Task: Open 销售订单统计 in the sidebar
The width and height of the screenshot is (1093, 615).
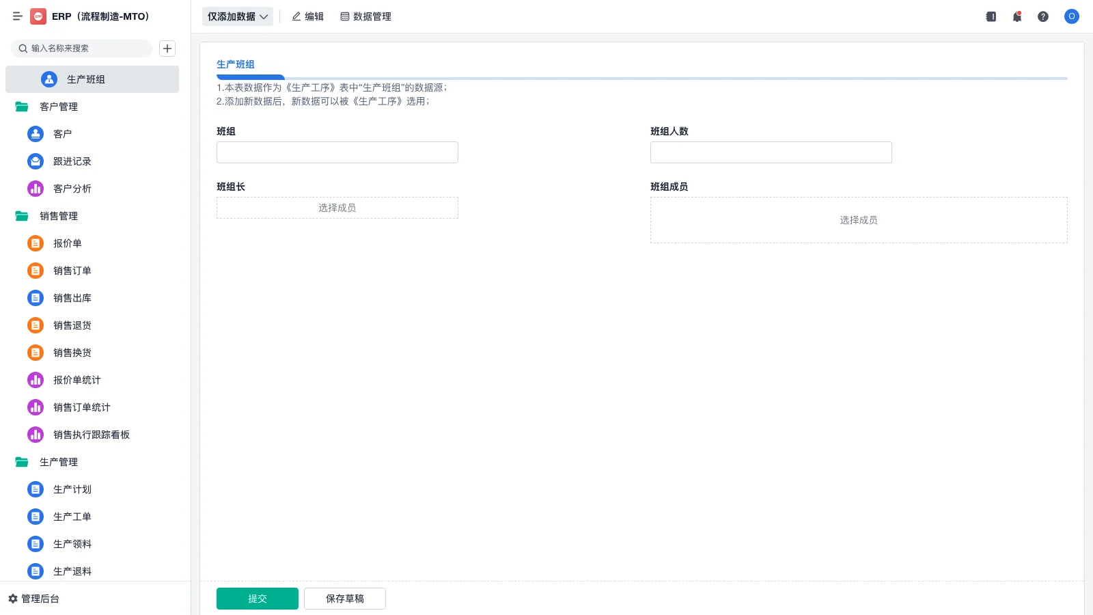Action: [x=92, y=407]
